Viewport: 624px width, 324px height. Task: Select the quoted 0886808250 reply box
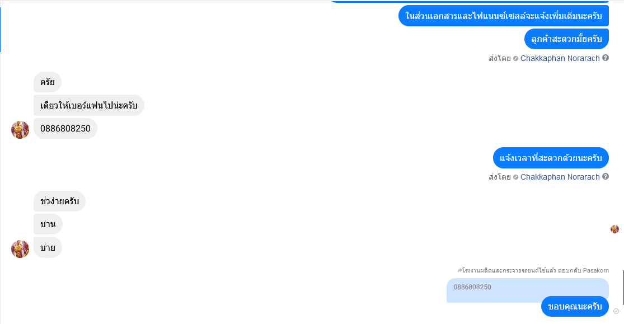[x=527, y=290]
